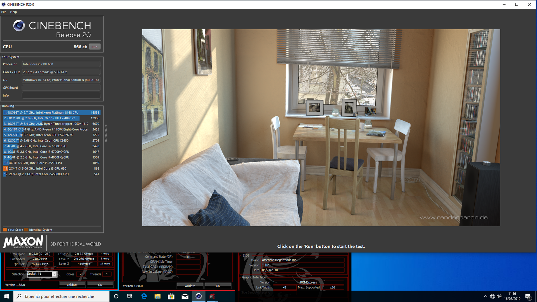537x302 pixels.
Task: Click the OS information field
Action: pos(61,80)
